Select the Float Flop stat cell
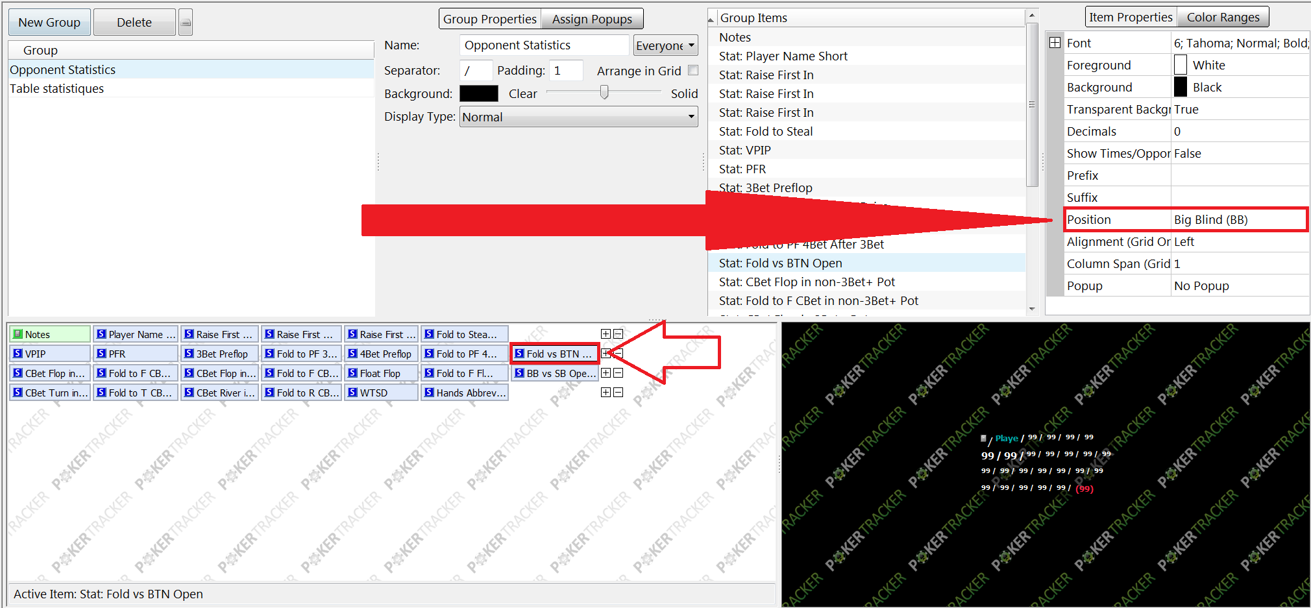The width and height of the screenshot is (1311, 608). [x=381, y=373]
